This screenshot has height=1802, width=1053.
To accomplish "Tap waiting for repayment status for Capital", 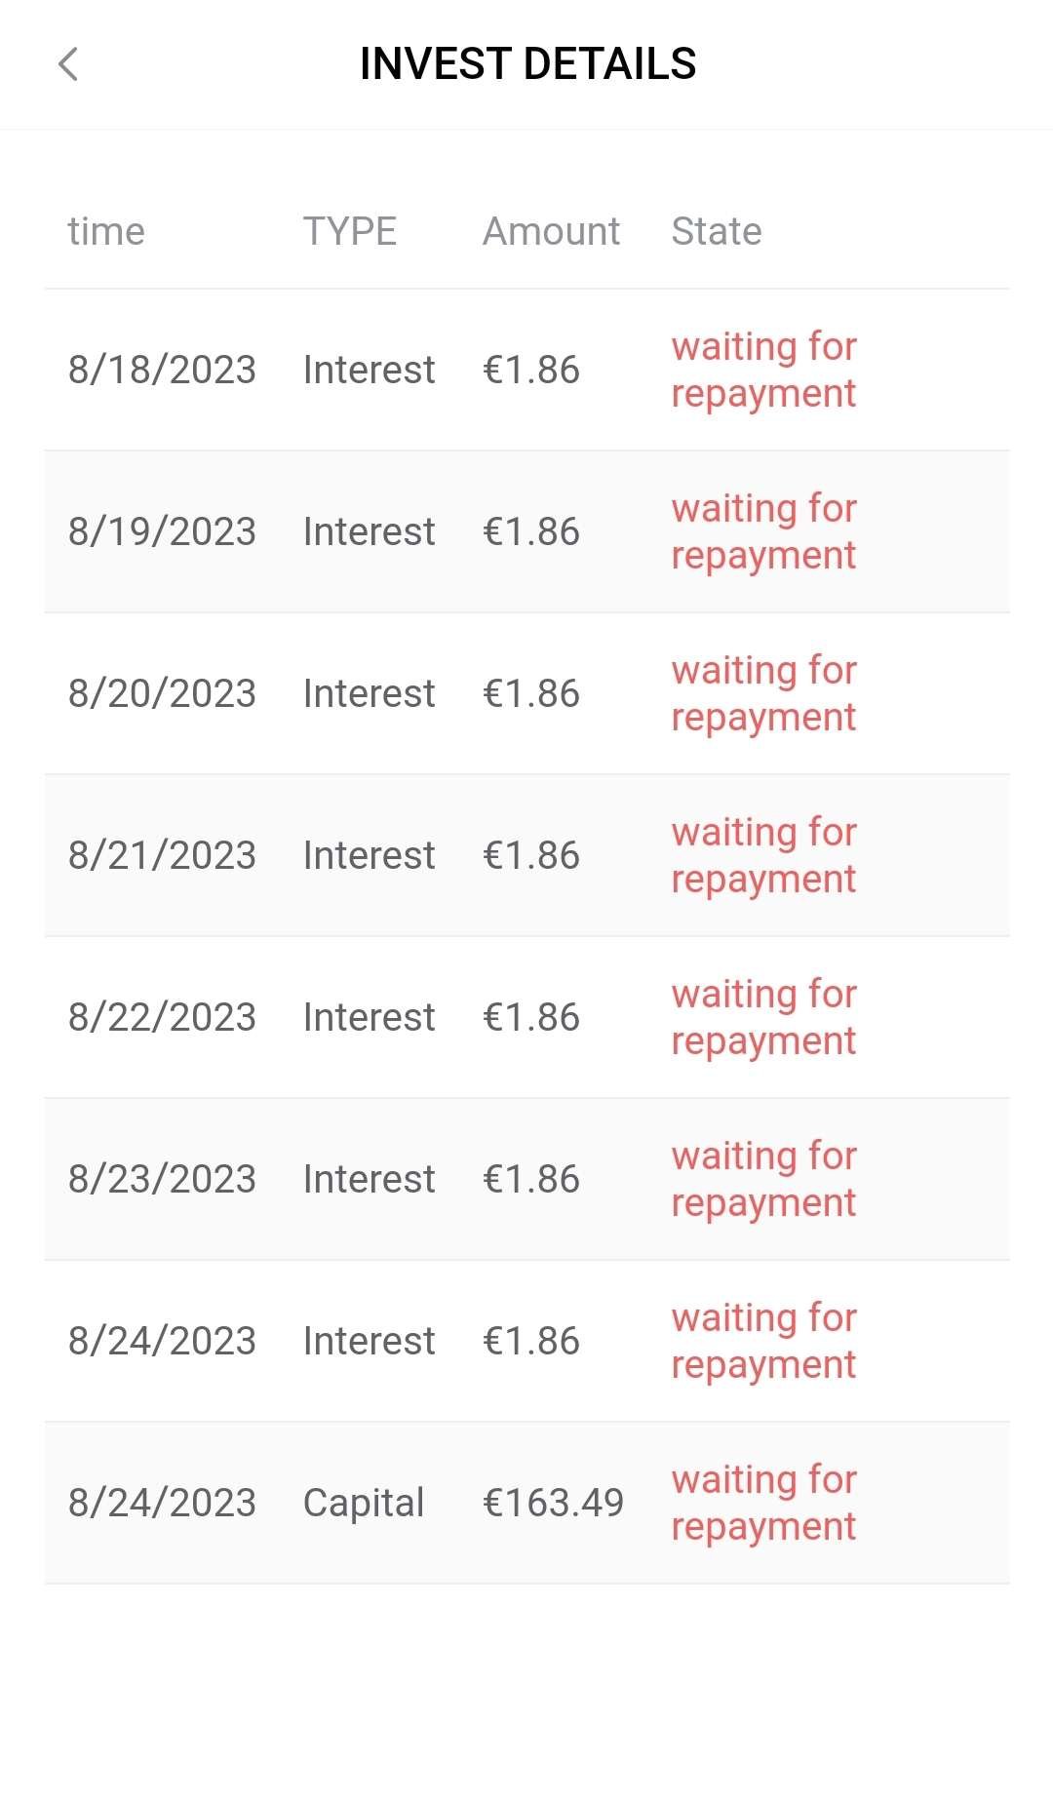I will point(763,1503).
